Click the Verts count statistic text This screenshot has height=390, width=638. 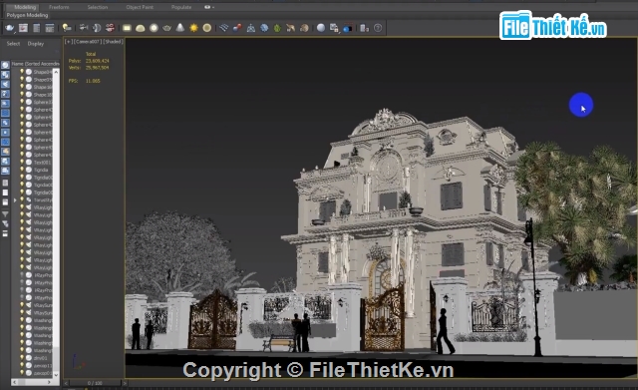[x=89, y=68]
